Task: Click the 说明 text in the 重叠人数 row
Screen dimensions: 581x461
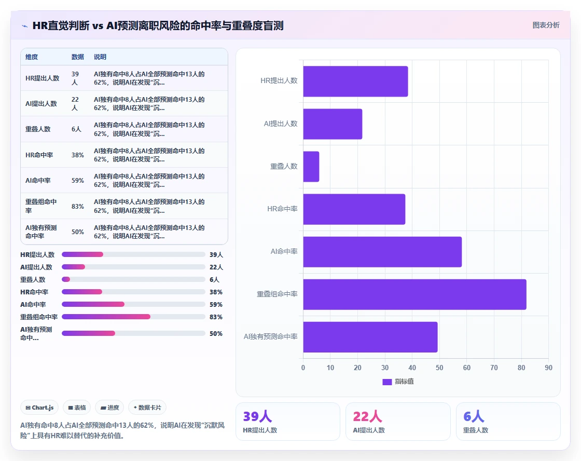Action: pos(149,129)
